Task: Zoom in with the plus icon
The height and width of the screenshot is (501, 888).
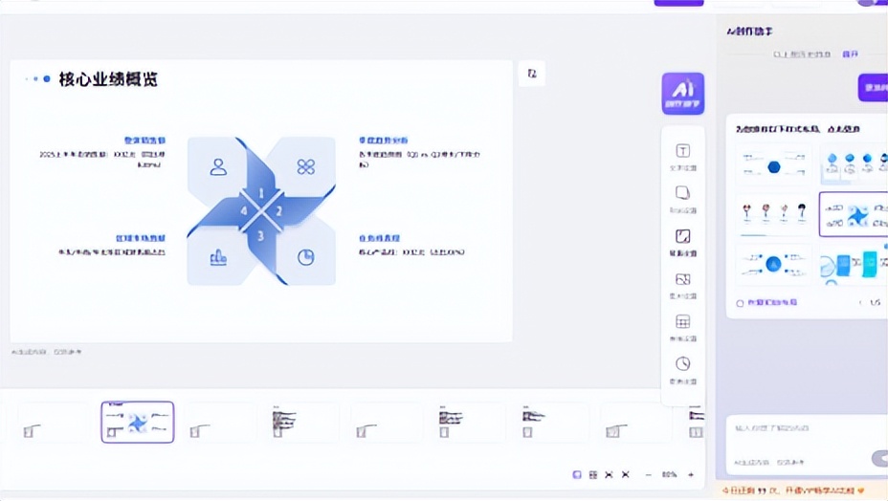Action: point(691,474)
